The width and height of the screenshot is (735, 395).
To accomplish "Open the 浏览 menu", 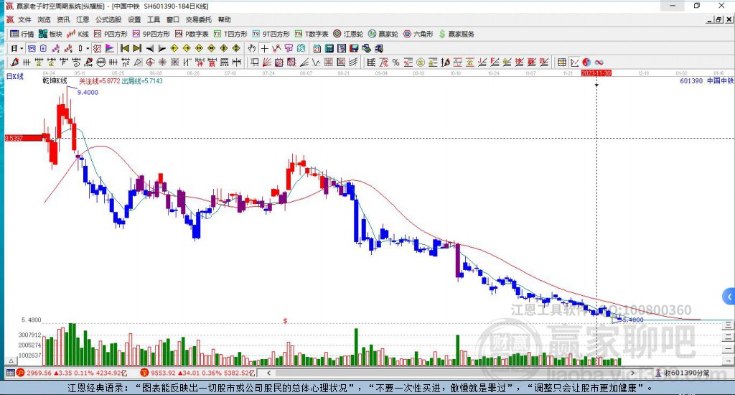I will click(44, 19).
